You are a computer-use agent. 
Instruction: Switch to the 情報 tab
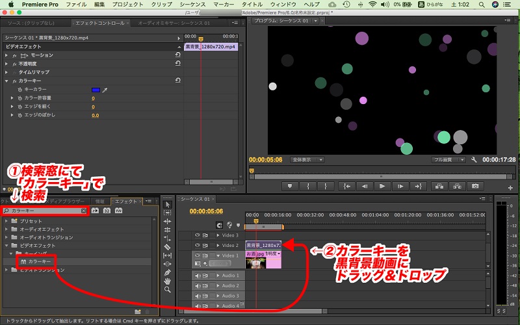[100, 201]
